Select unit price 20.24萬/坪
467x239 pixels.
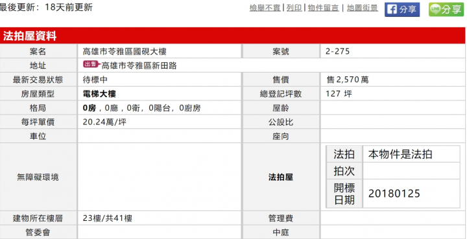click(x=104, y=122)
